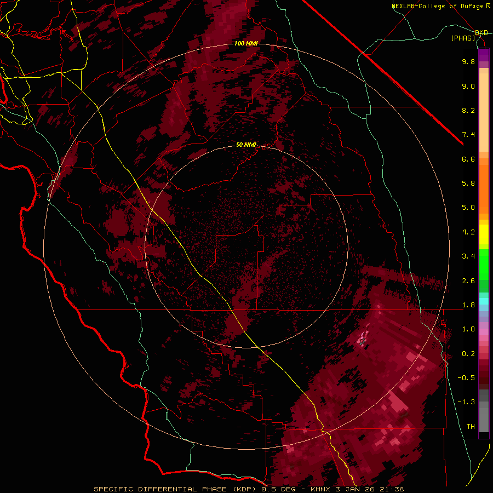This screenshot has width=493, height=493.
Task: Click the 1.0 scale value
Action: click(468, 329)
